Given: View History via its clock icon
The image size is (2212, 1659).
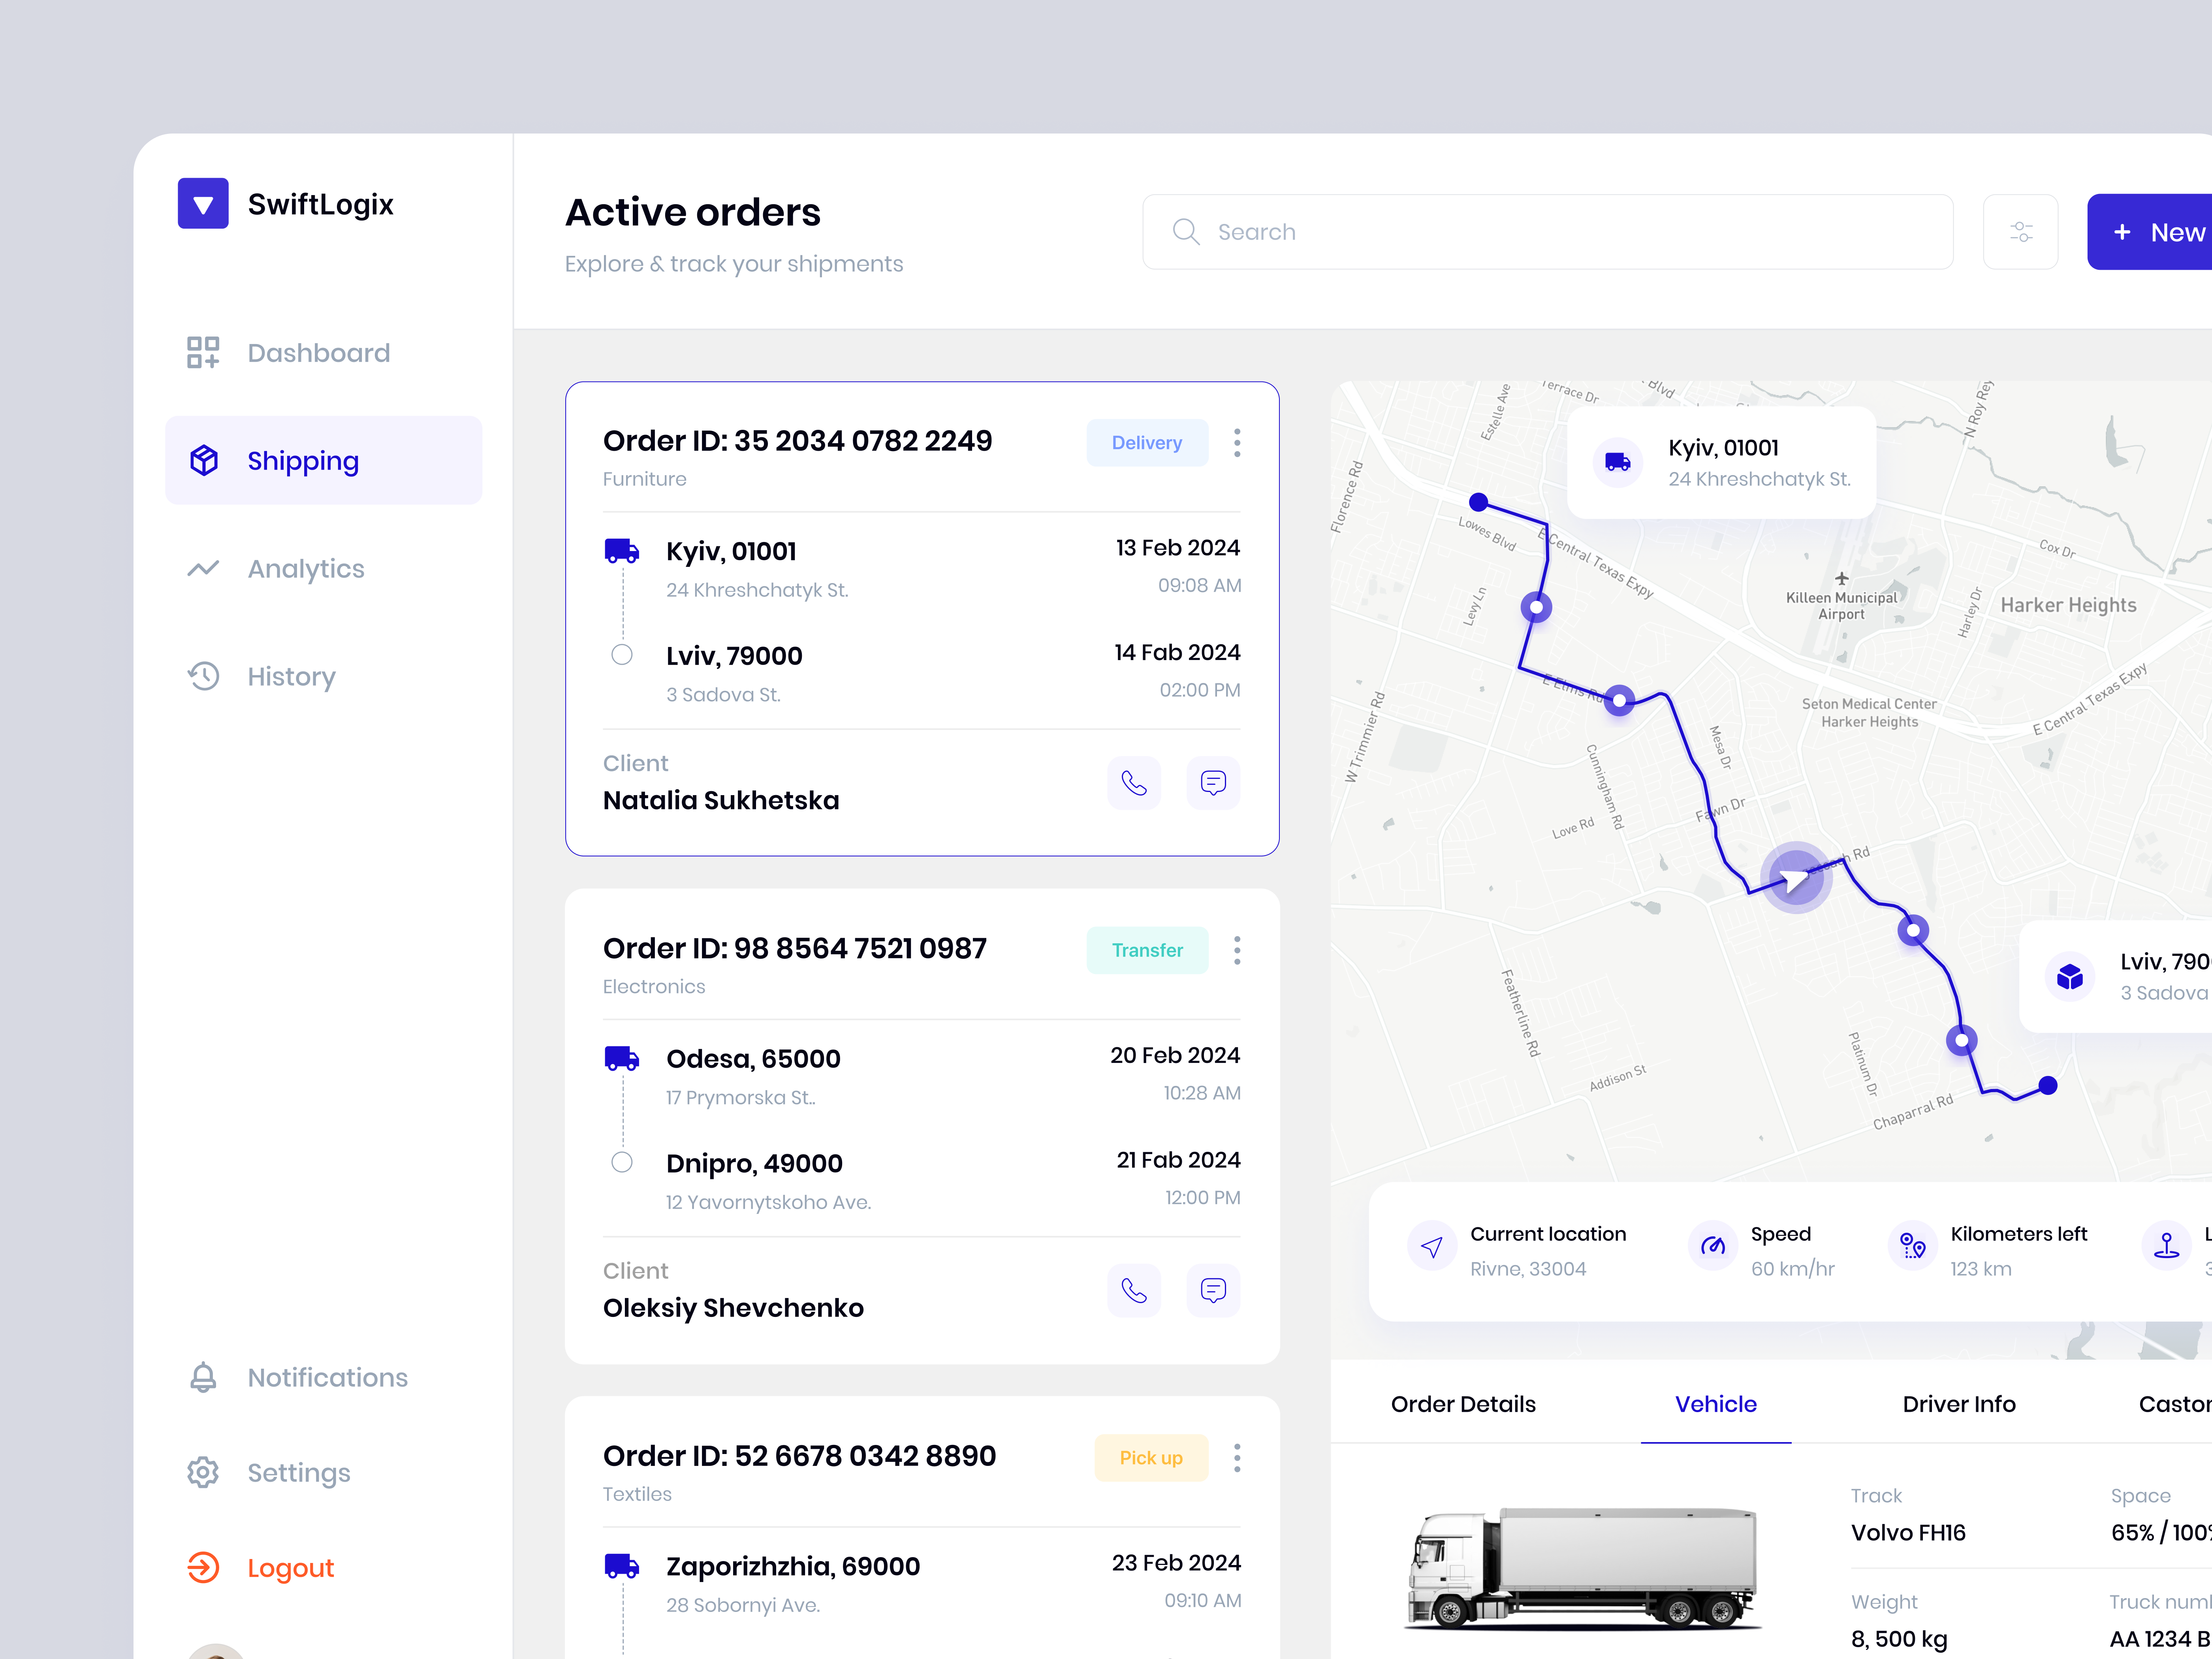Looking at the screenshot, I should (203, 676).
